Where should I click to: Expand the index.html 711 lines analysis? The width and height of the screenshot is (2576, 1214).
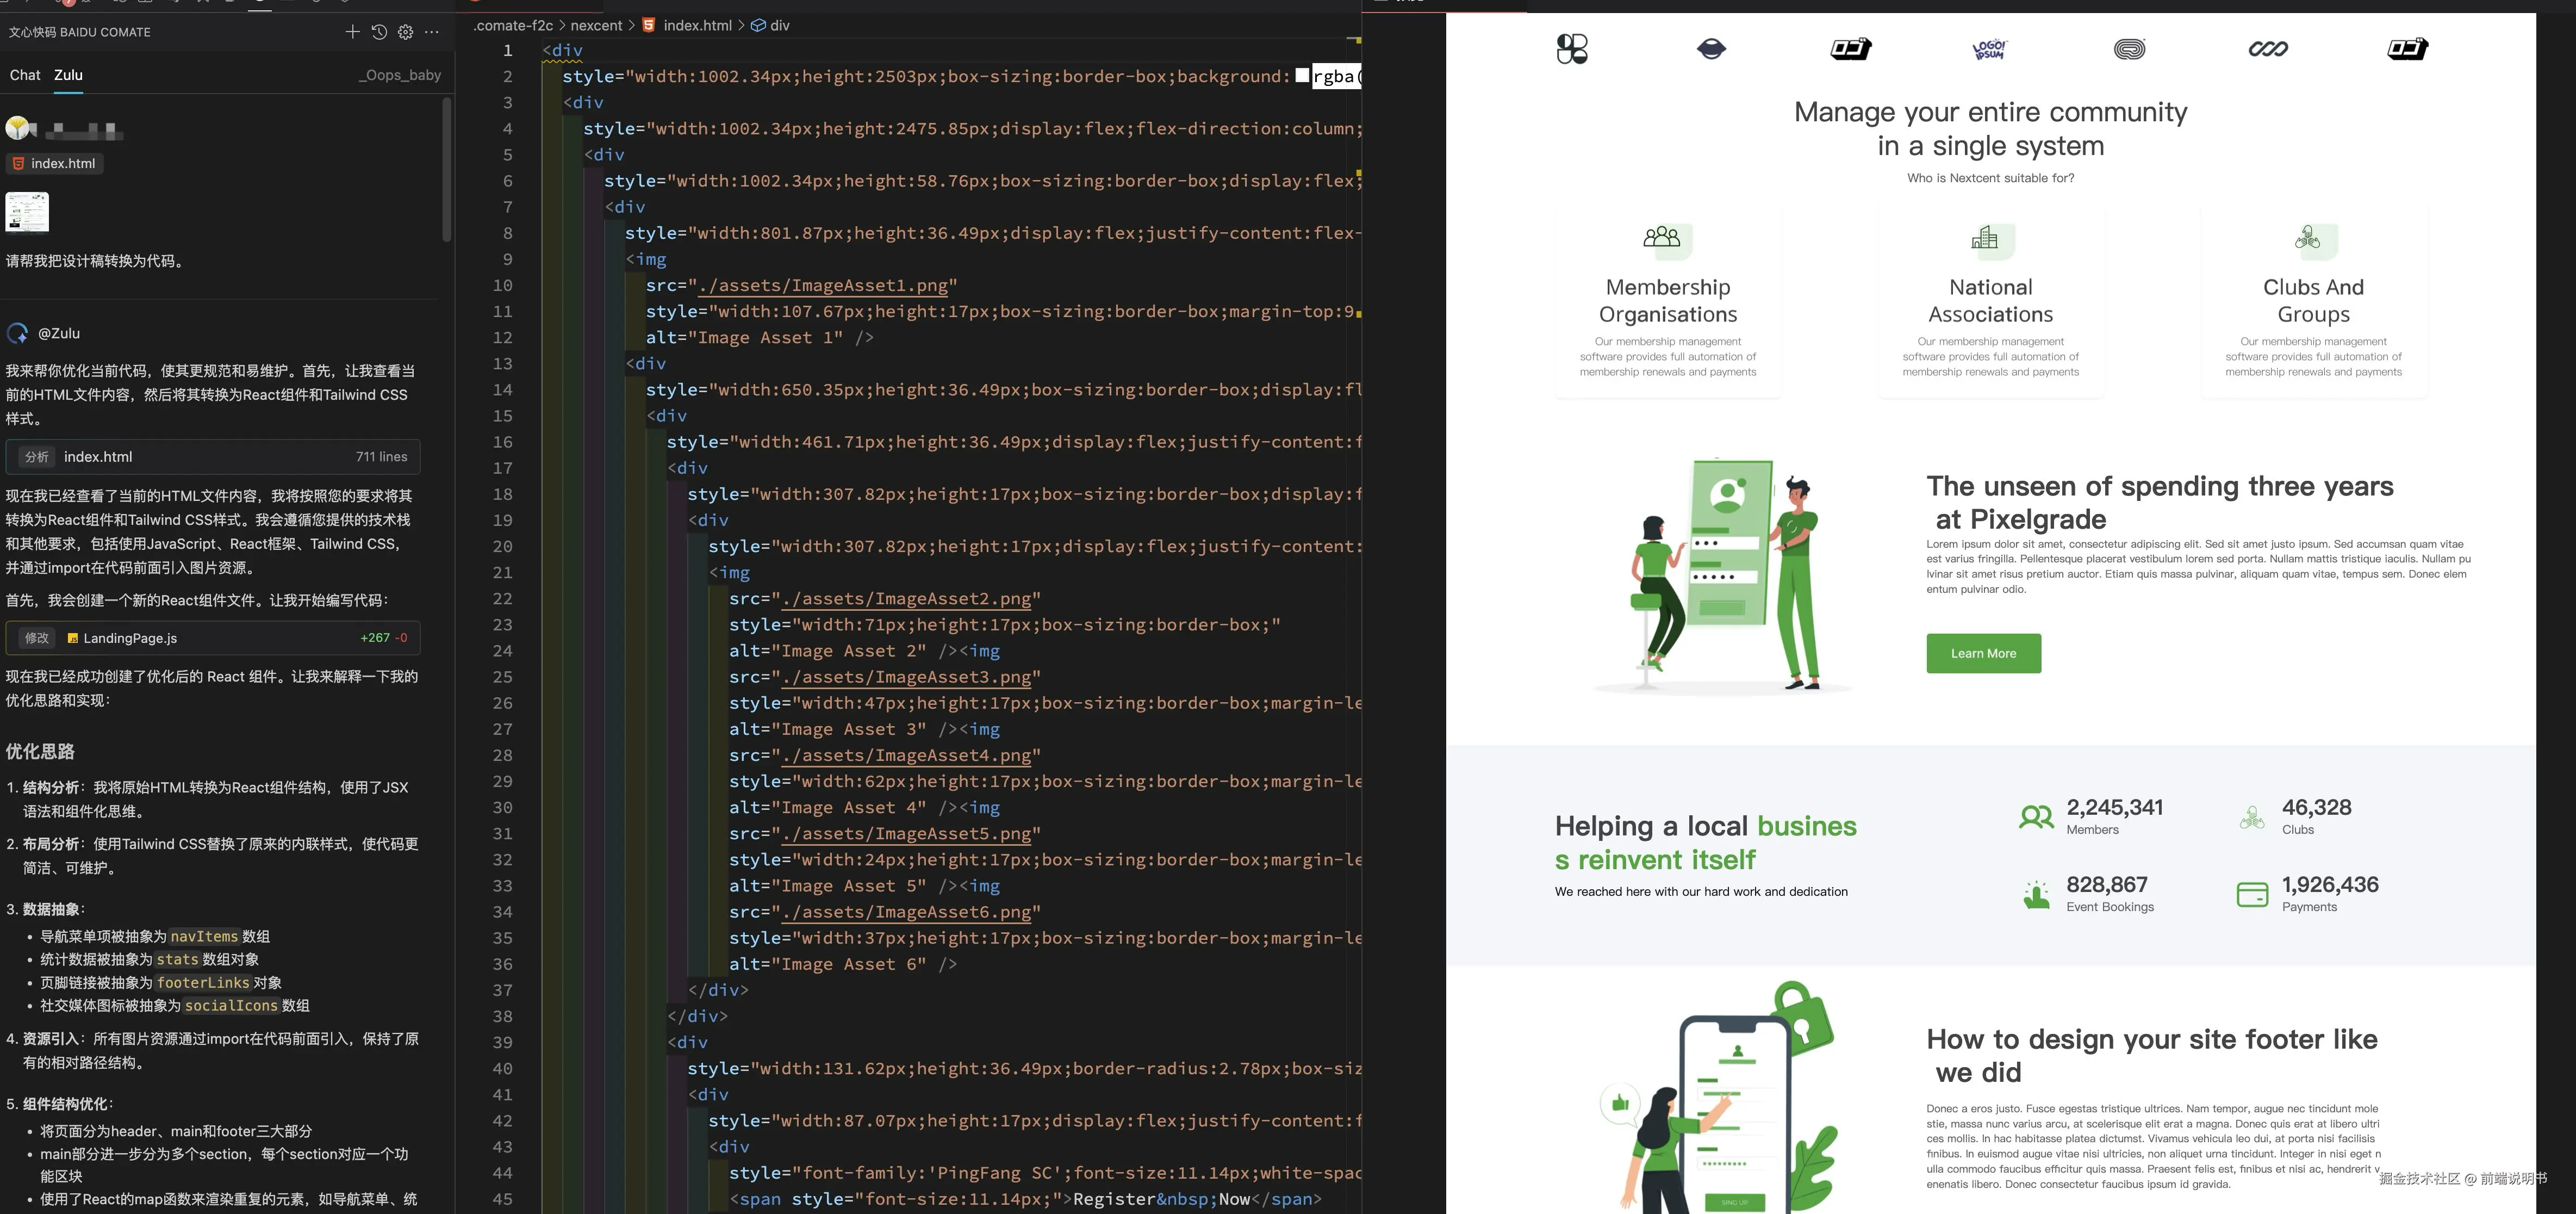point(213,457)
